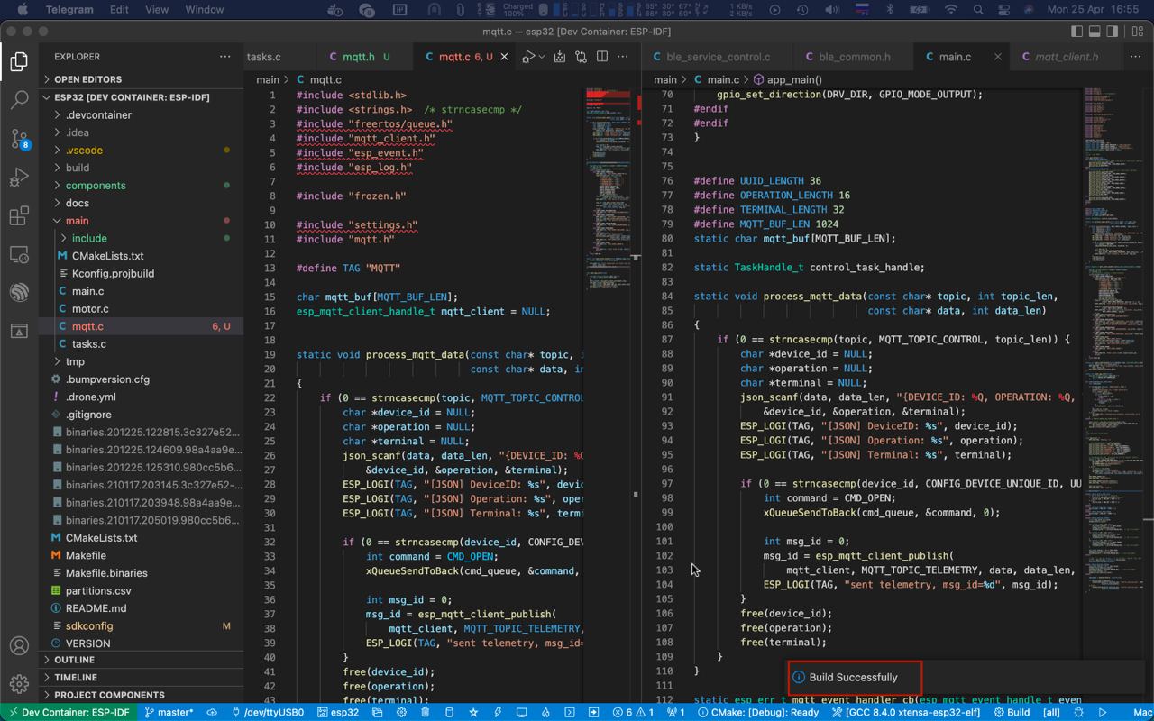Switch to the ble_common.h tab
The image size is (1154, 721).
point(853,57)
